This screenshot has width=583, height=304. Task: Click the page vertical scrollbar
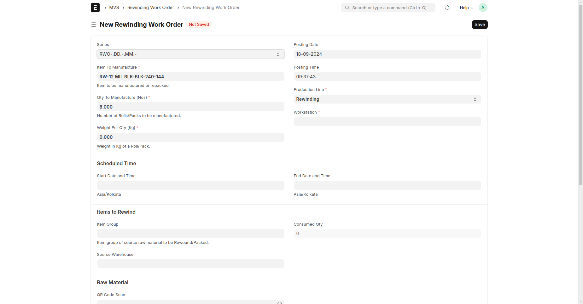coord(580,94)
